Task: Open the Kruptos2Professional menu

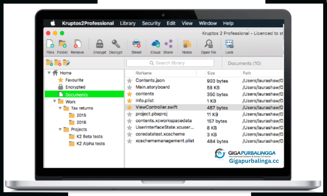Action: pyautogui.click(x=88, y=23)
